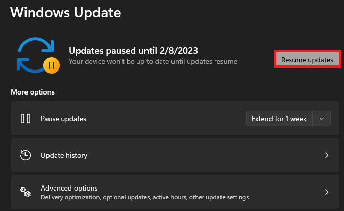Viewport: 344px width, 211px height.
Task: Click the Updates paused until 2/8/2023 heading
Action: pos(133,51)
